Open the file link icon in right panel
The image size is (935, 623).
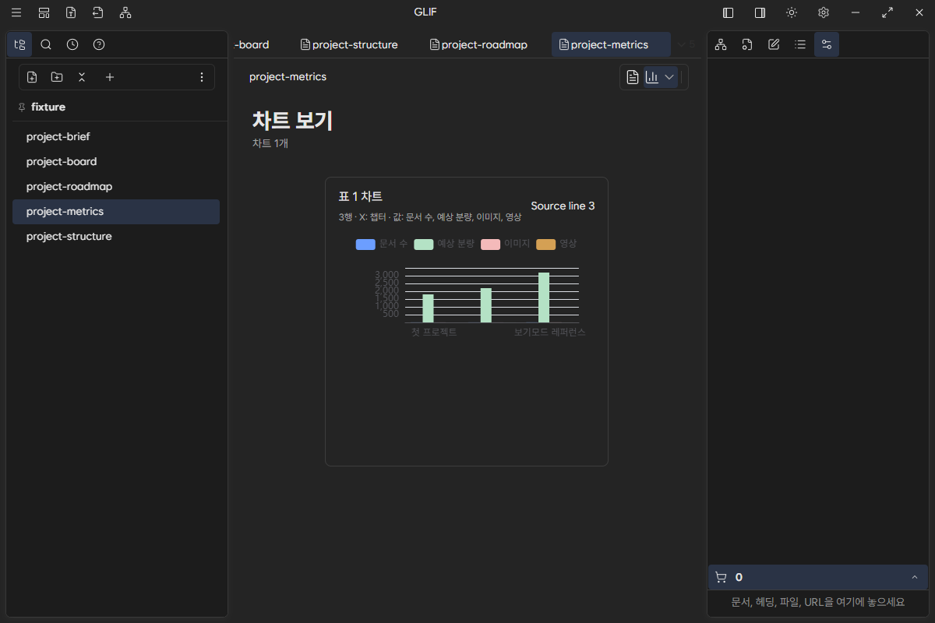(747, 44)
